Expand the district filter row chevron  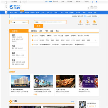96,40
